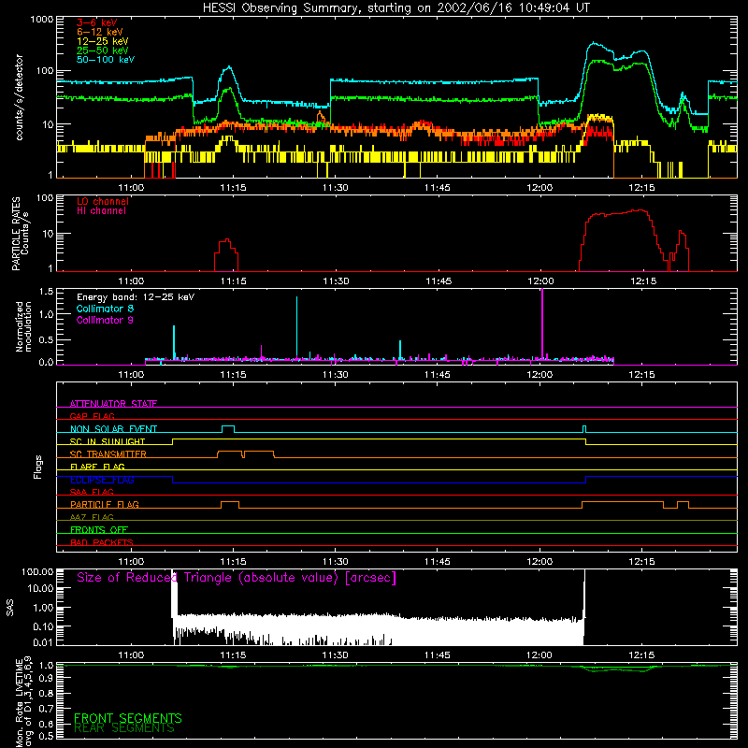Click the PARTICLE RATES Counts/s axis label
Screen dimensions: 748x748
tap(20, 233)
